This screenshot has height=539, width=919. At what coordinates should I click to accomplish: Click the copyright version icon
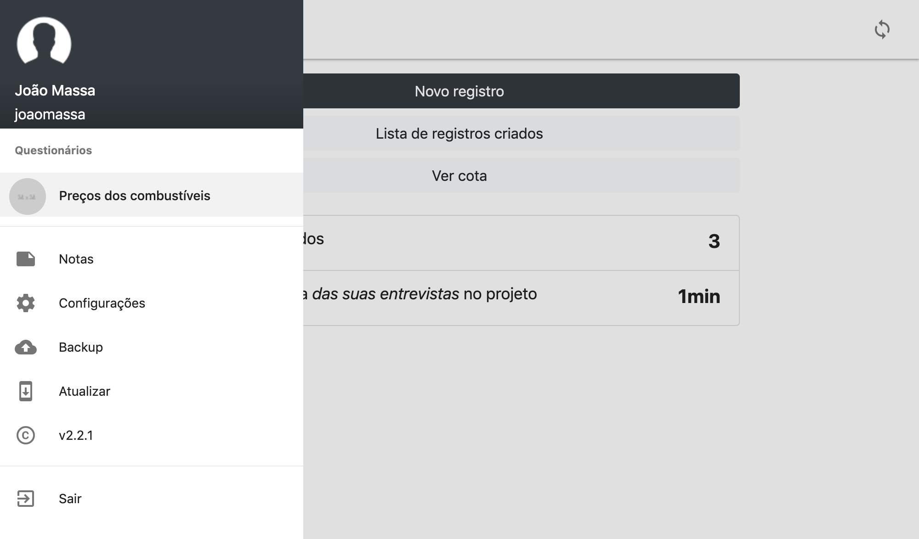click(26, 435)
